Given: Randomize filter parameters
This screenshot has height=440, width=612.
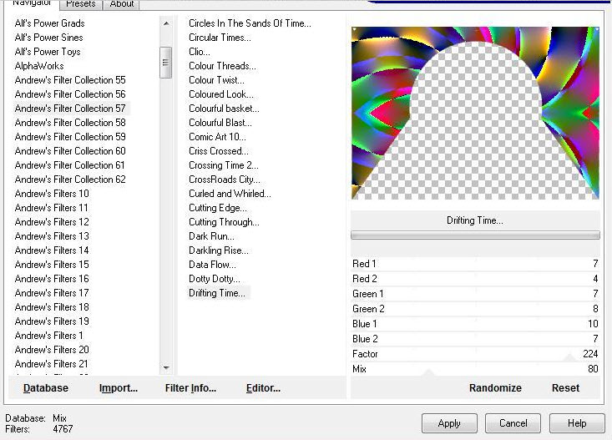Looking at the screenshot, I should (495, 388).
